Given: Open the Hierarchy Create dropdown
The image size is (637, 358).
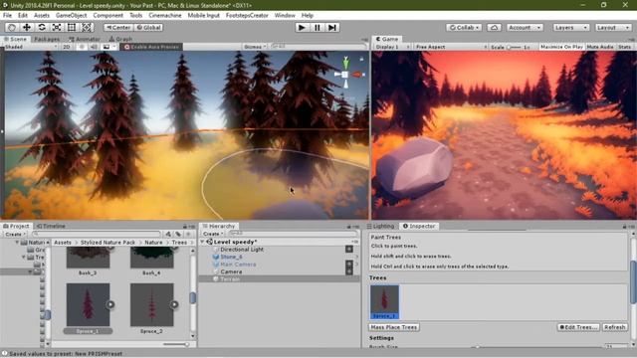Looking at the screenshot, I should [213, 234].
